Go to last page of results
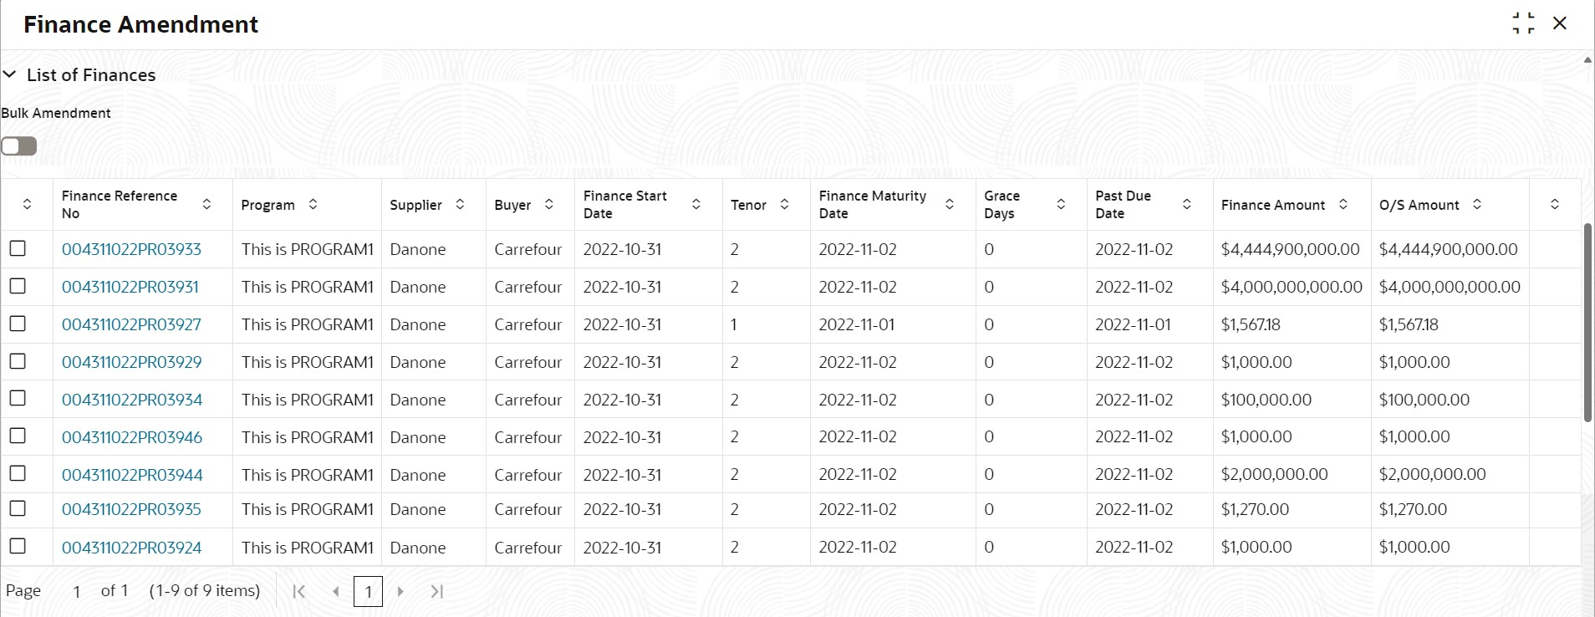The width and height of the screenshot is (1595, 617). 436,592
